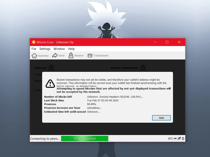The image size is (210, 157).
Task: Close the Bitcoin Core window
Action: click(179, 42)
